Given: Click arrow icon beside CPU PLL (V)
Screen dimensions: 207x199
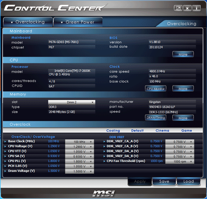Looking at the screenshot, I should [5, 161].
